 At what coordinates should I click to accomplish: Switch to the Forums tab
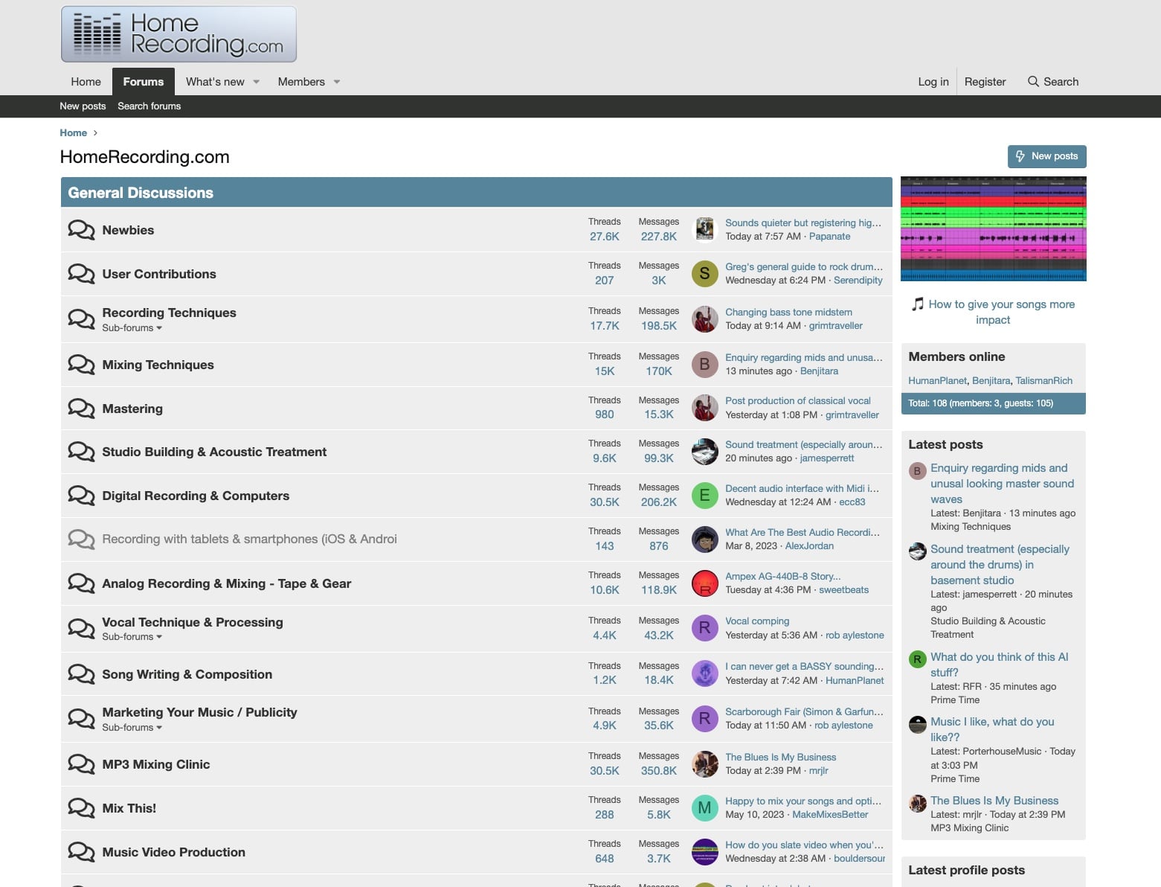[x=143, y=81]
